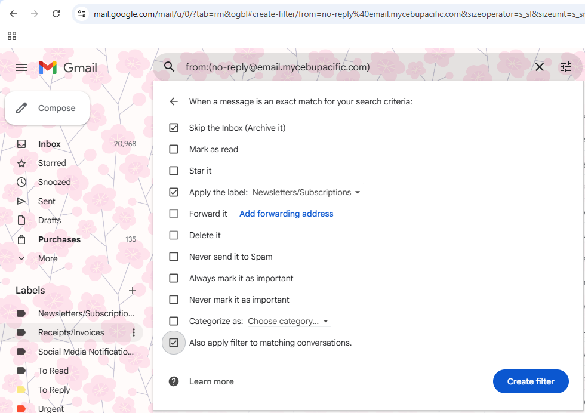
Task: Expand the Choose category dropdown
Action: click(x=288, y=321)
